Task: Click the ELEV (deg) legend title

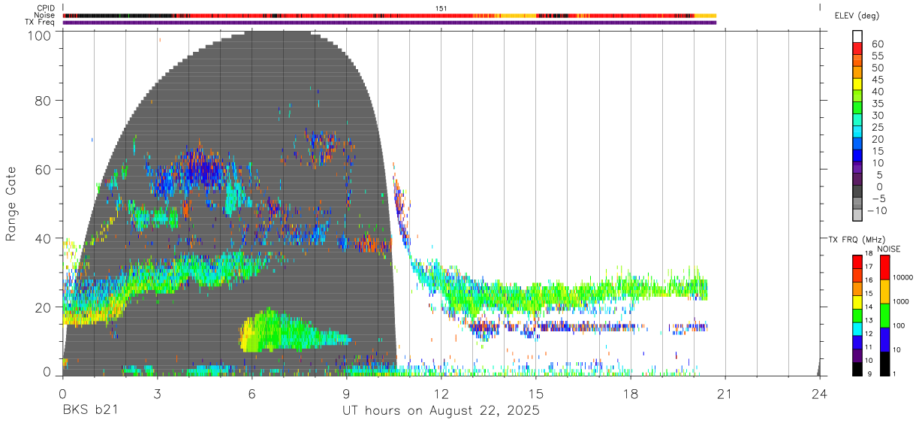Action: pos(857,15)
